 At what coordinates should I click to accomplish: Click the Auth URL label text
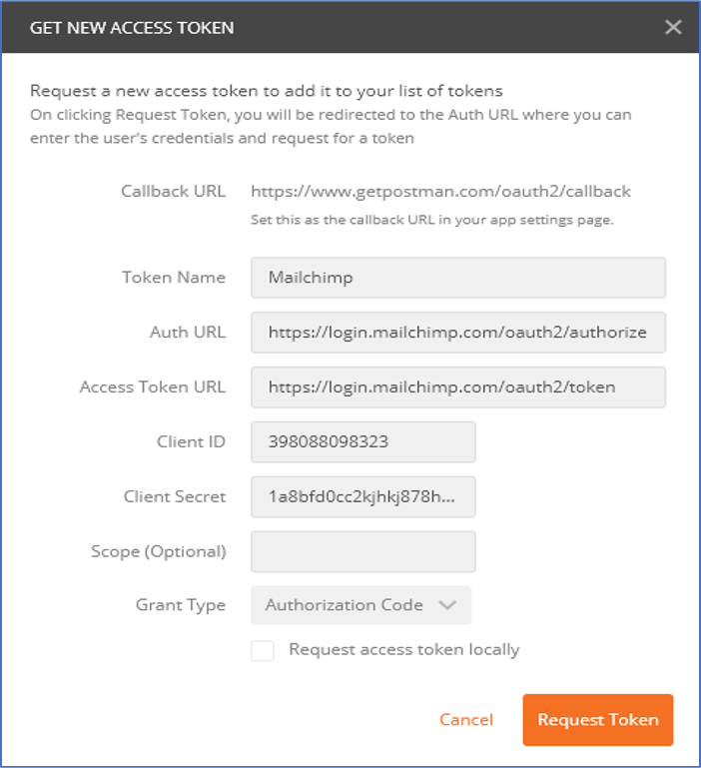click(x=188, y=333)
